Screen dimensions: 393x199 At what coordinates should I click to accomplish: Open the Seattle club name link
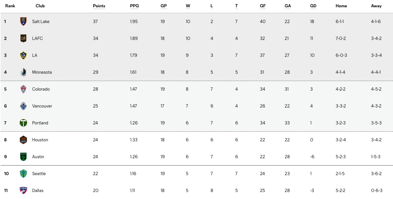(39, 174)
